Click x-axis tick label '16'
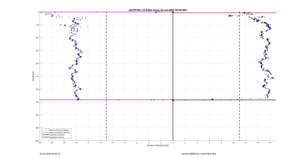Image resolution: width=305 pixels, height=158 pixels. 270,143
